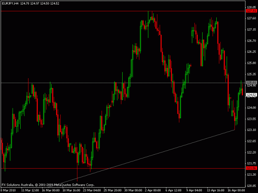Click the 121.75 price scale value

(251, 163)
